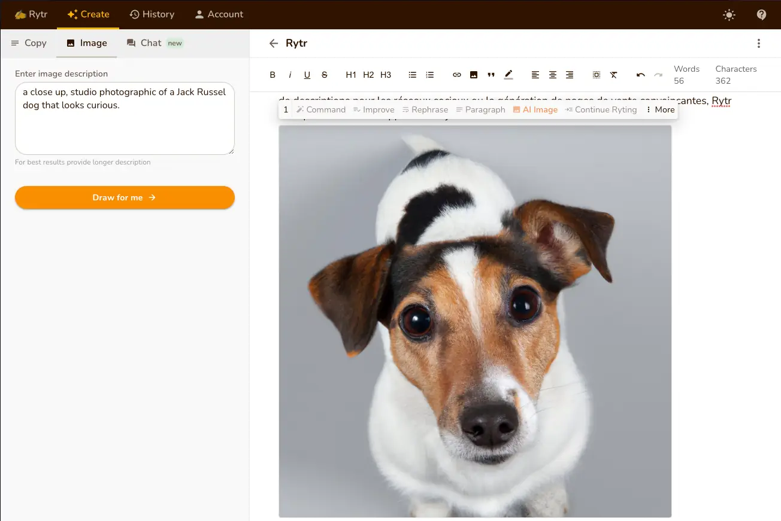Image resolution: width=781 pixels, height=521 pixels.
Task: Open the text highlight color tool
Action: click(x=508, y=75)
